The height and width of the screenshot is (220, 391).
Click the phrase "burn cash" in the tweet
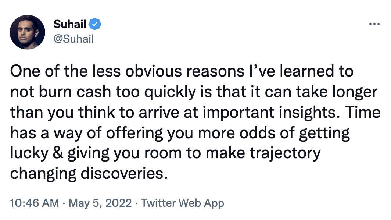[75, 92]
